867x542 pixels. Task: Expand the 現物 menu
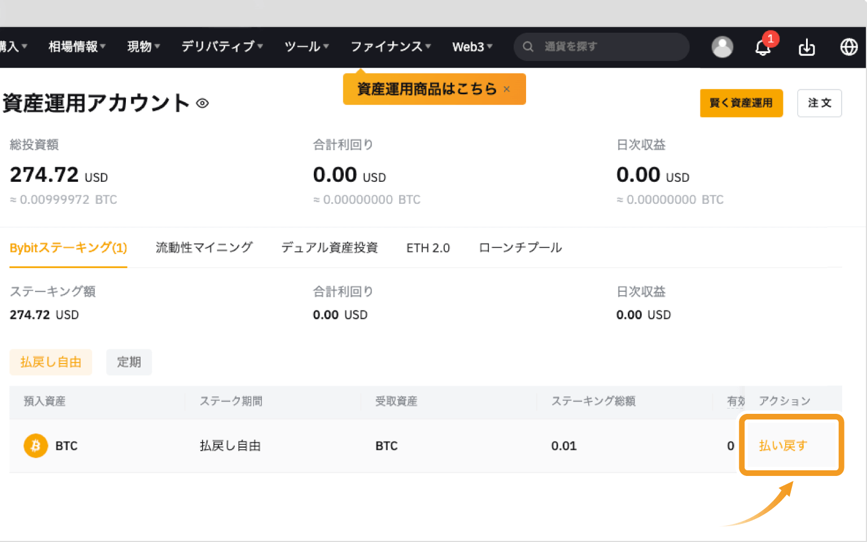[143, 46]
